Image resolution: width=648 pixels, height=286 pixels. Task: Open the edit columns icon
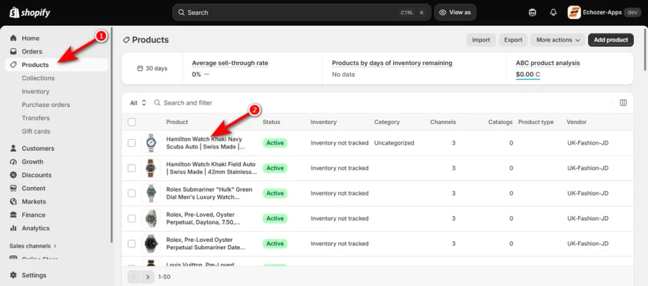click(623, 103)
